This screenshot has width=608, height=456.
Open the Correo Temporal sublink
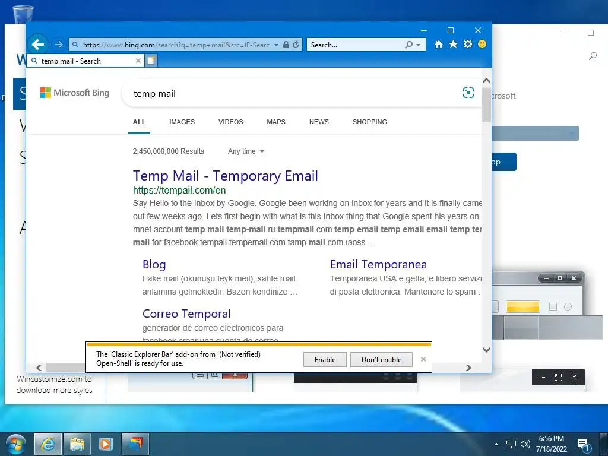[186, 313]
